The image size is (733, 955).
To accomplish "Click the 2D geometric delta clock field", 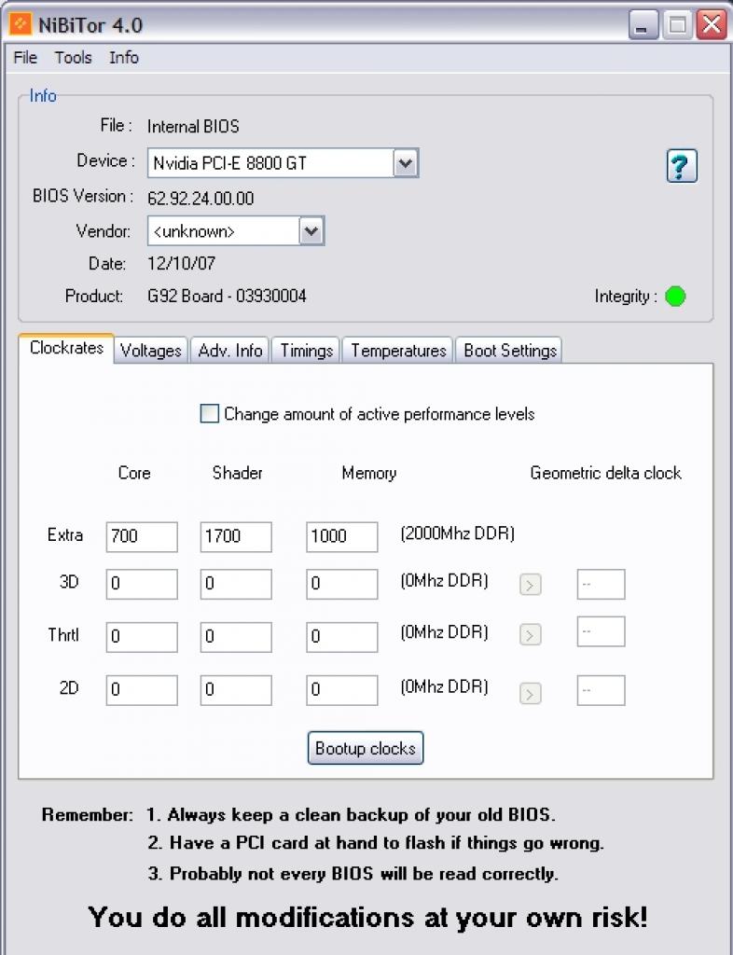I will point(601,690).
